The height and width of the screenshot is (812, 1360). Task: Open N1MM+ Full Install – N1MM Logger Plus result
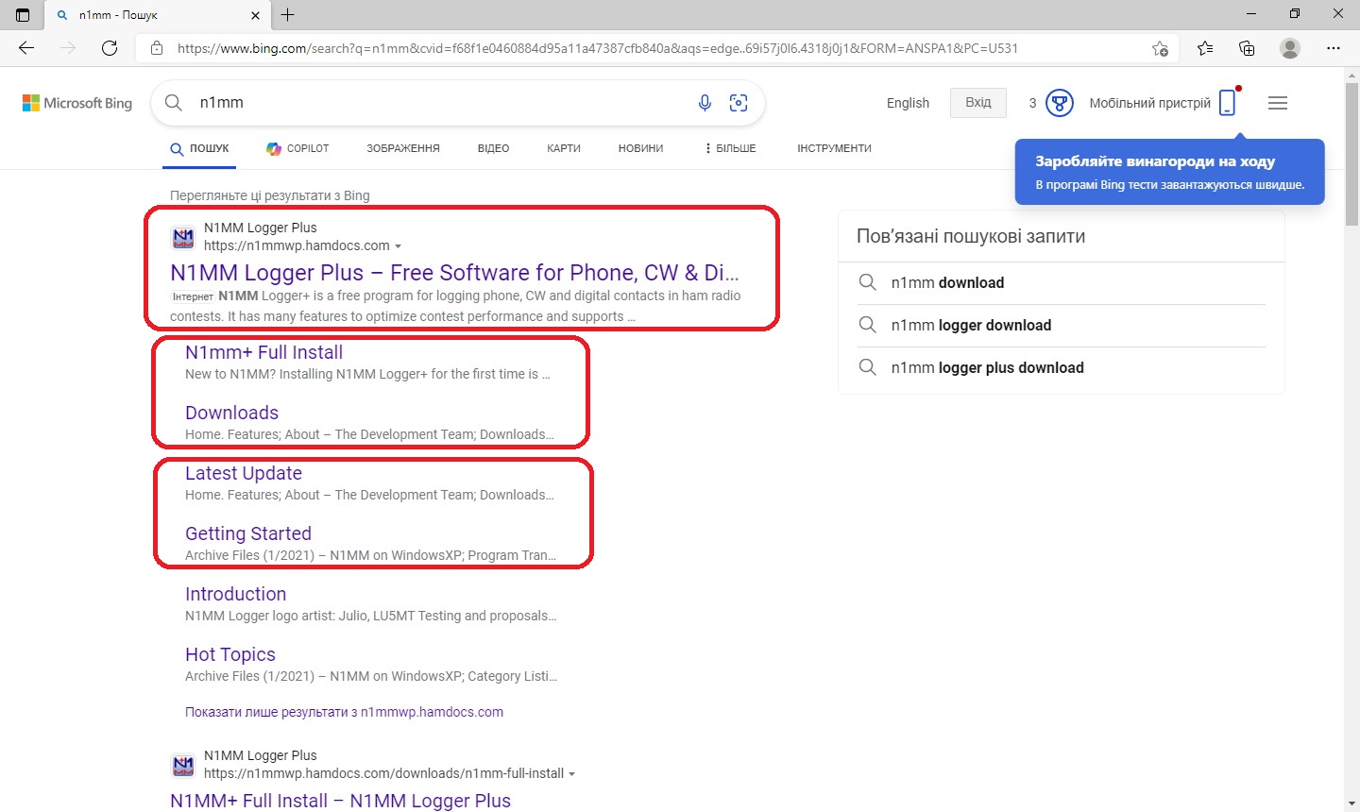click(x=340, y=801)
